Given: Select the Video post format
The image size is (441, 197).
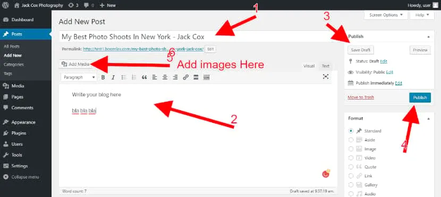Looking at the screenshot, I should [351, 158].
